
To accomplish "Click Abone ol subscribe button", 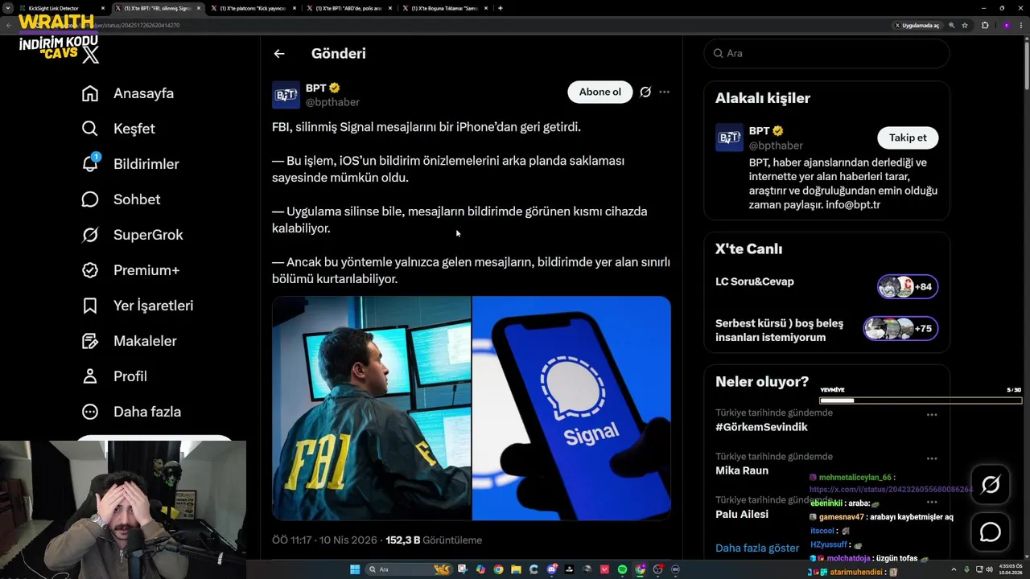I will (x=600, y=92).
